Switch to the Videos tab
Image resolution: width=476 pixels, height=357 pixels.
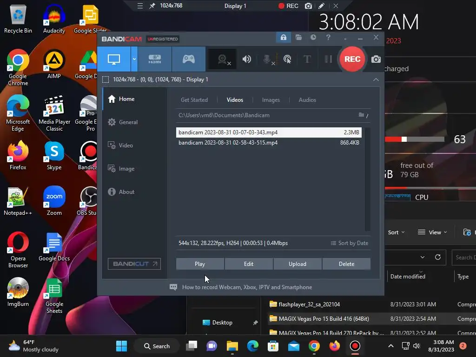[235, 100]
